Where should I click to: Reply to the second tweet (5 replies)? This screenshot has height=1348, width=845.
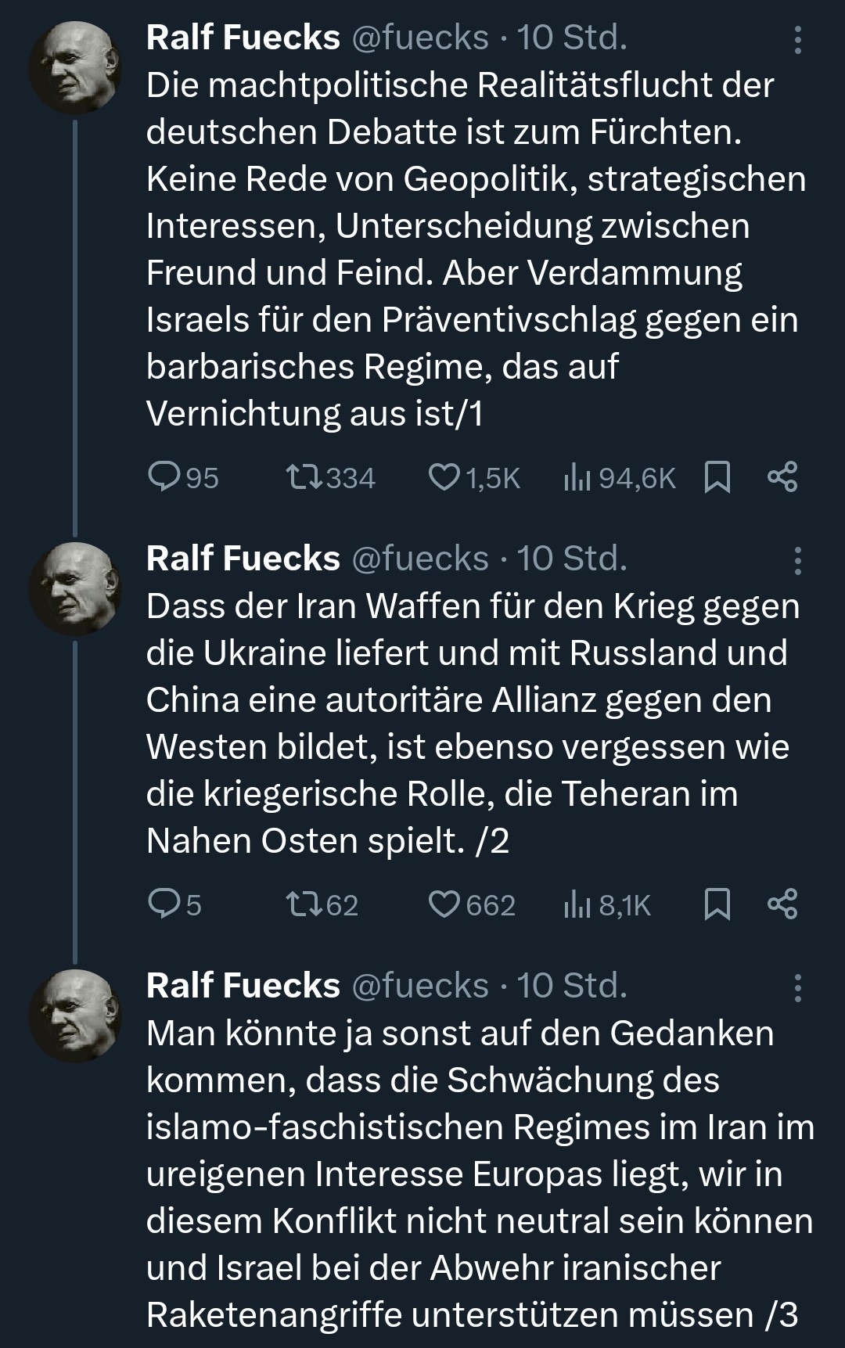(164, 904)
